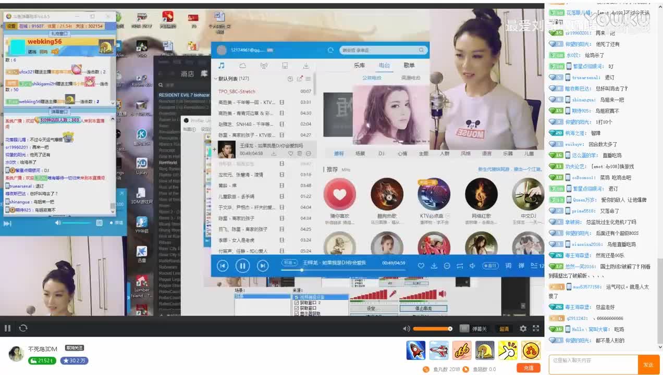Open more options circle icon in playback bar

click(x=447, y=266)
